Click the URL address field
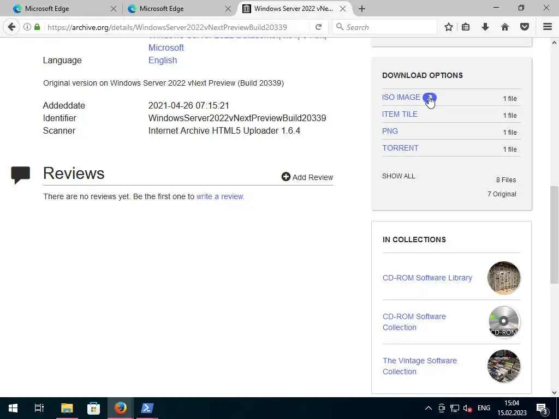Image resolution: width=559 pixels, height=419 pixels. point(176,27)
